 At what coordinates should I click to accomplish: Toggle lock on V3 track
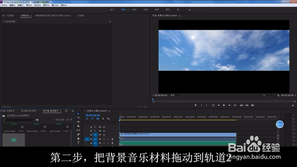pos(91,127)
